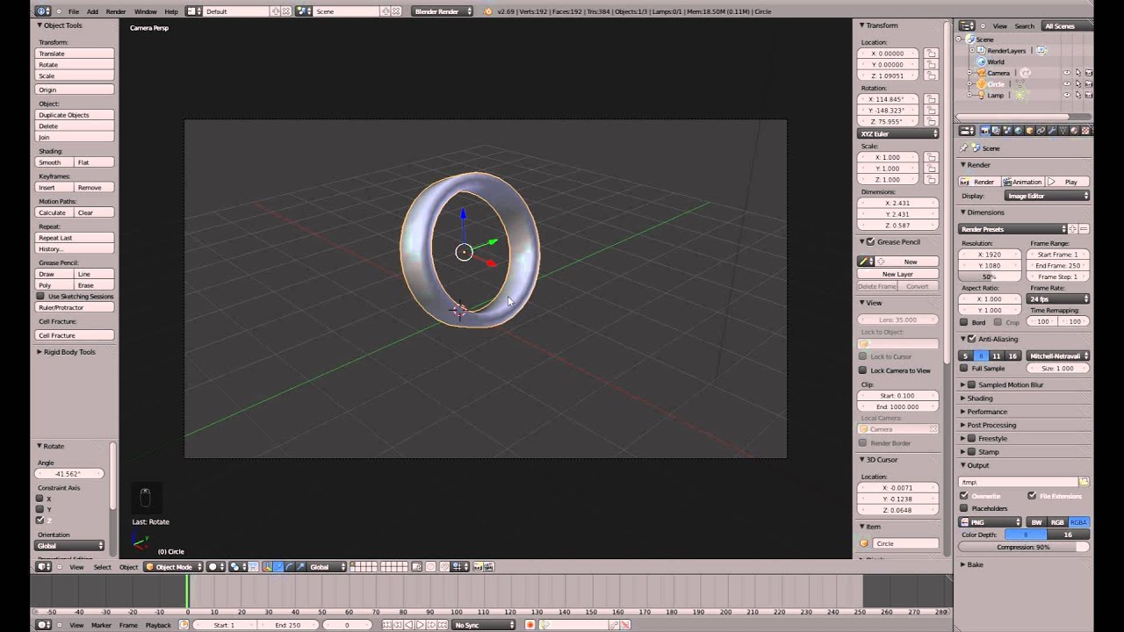Open the Material properties sphere icon
Image resolution: width=1124 pixels, height=632 pixels.
[x=1074, y=130]
